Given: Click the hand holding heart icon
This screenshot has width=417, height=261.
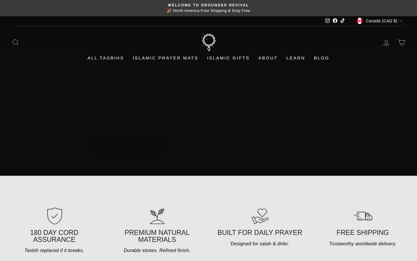Looking at the screenshot, I should [x=260, y=216].
